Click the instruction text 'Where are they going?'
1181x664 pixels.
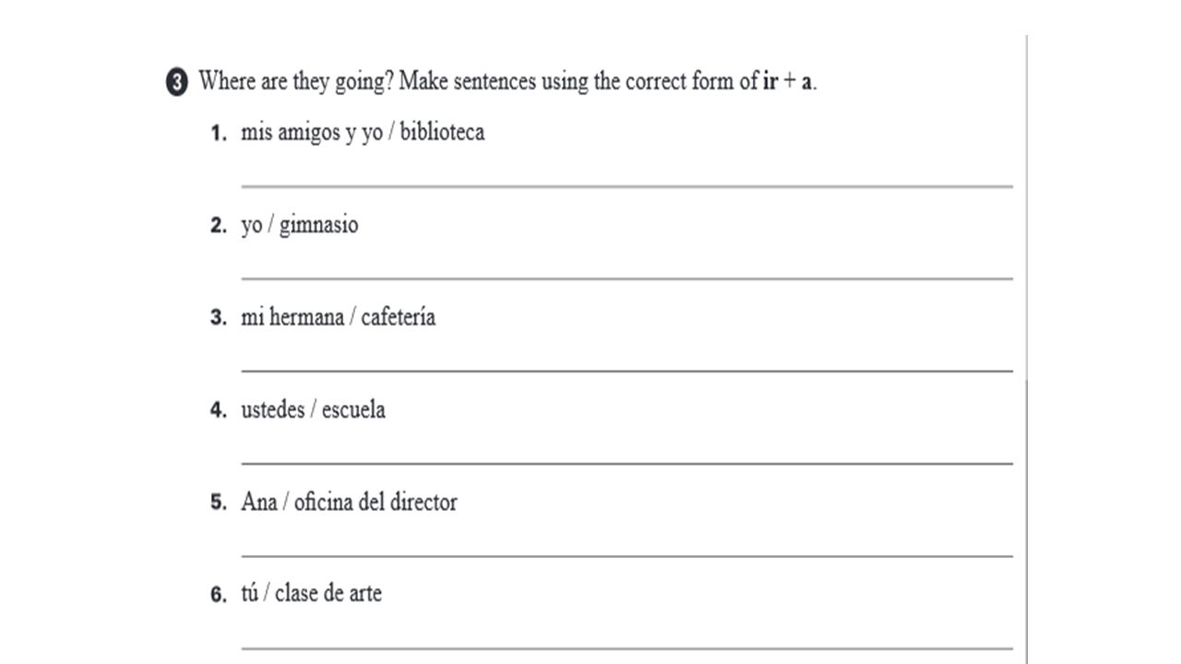point(297,82)
